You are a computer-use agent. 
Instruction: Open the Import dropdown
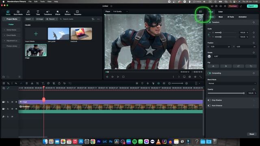point(30,19)
